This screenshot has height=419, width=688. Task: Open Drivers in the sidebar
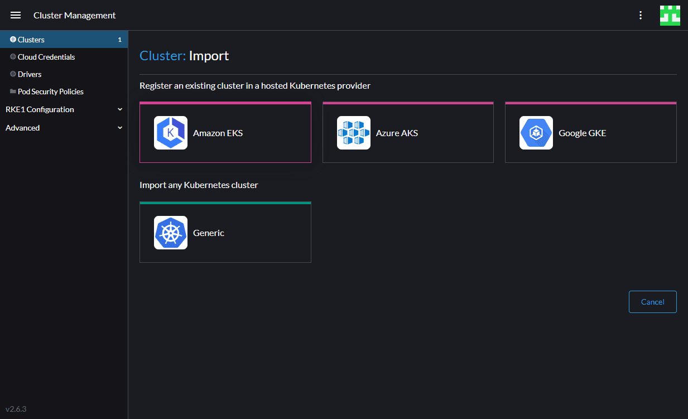pyautogui.click(x=30, y=74)
